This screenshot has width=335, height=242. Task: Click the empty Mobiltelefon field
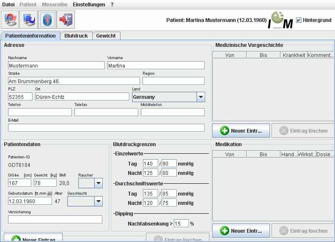173,112
